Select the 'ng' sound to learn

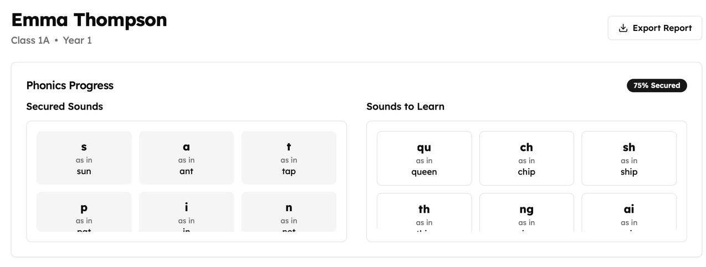coord(526,212)
